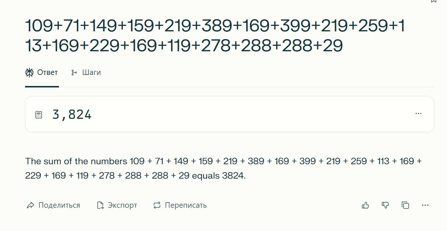The height and width of the screenshot is (231, 447).
Task: Click the share arrow icon
Action: 31,206
